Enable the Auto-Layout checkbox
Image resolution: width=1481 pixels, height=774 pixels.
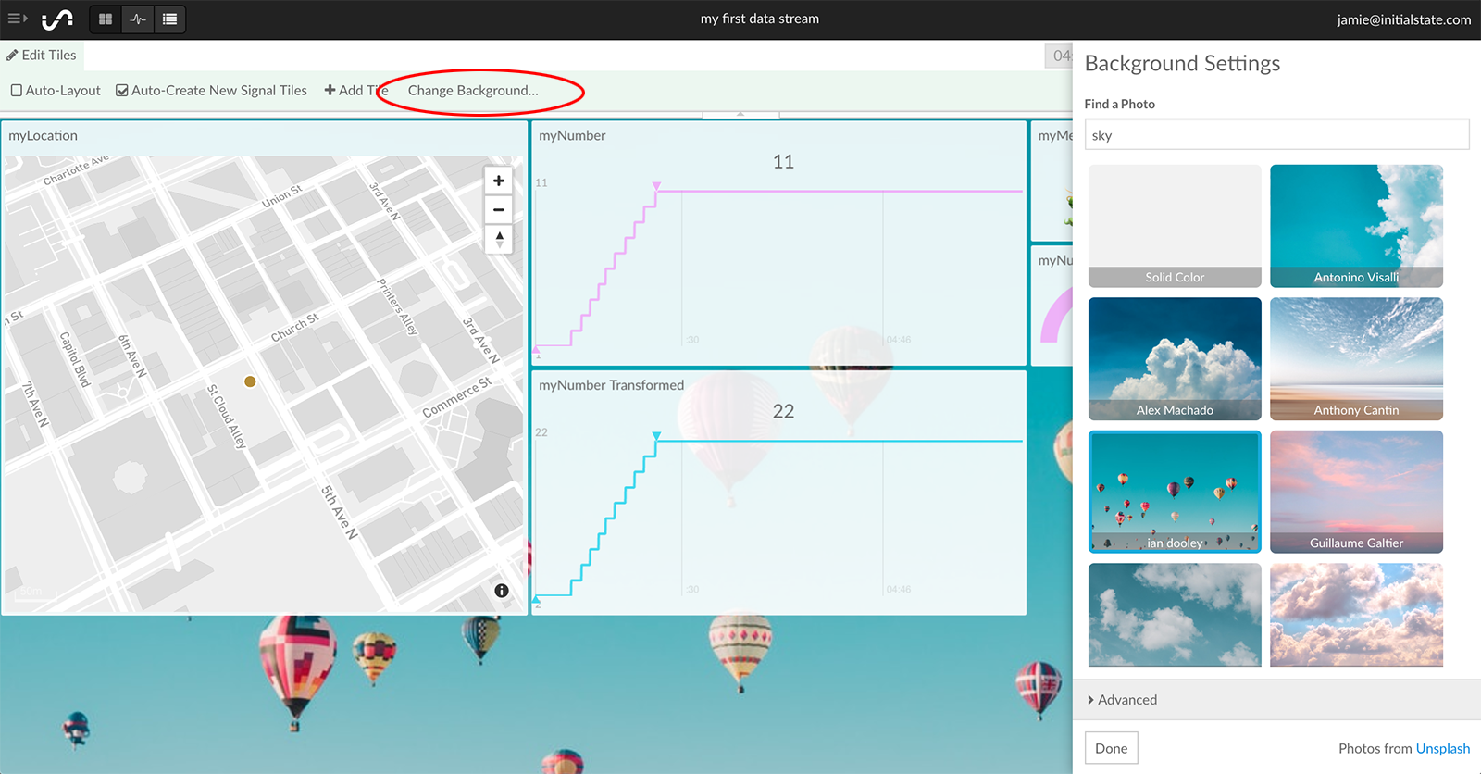(x=17, y=91)
